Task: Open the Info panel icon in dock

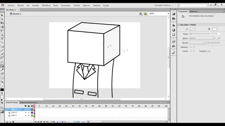Action: point(174,30)
